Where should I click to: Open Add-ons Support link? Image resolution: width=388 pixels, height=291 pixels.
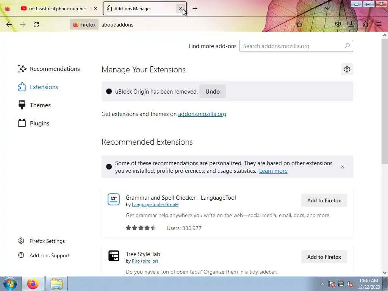[x=44, y=255]
